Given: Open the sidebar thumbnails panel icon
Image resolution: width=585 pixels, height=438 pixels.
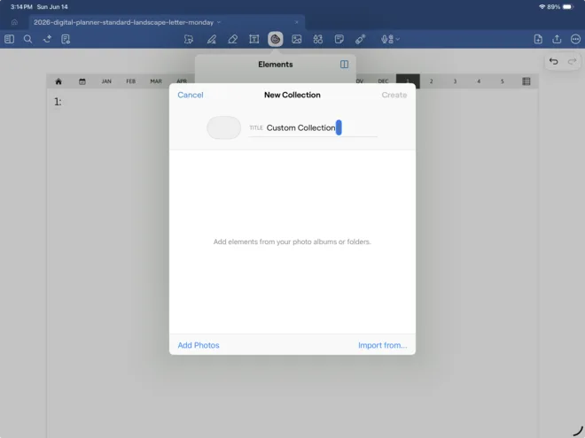Looking at the screenshot, I should coord(10,39).
